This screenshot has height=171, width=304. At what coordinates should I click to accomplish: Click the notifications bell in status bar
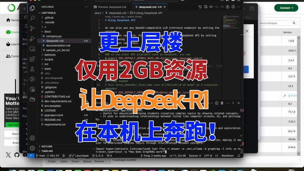(239, 156)
